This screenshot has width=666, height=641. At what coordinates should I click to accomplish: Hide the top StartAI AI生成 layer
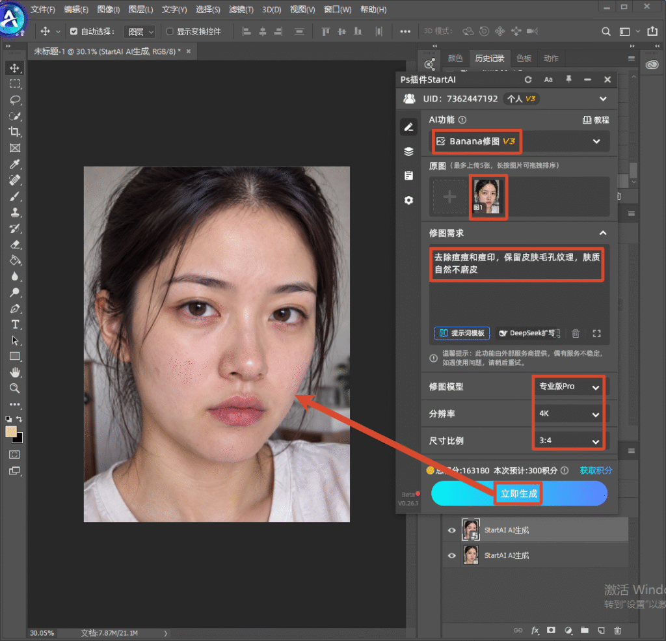pos(452,530)
